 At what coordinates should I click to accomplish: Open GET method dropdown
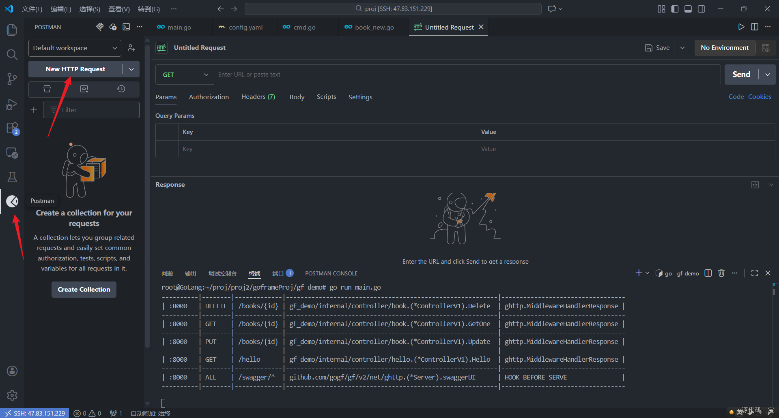[185, 75]
